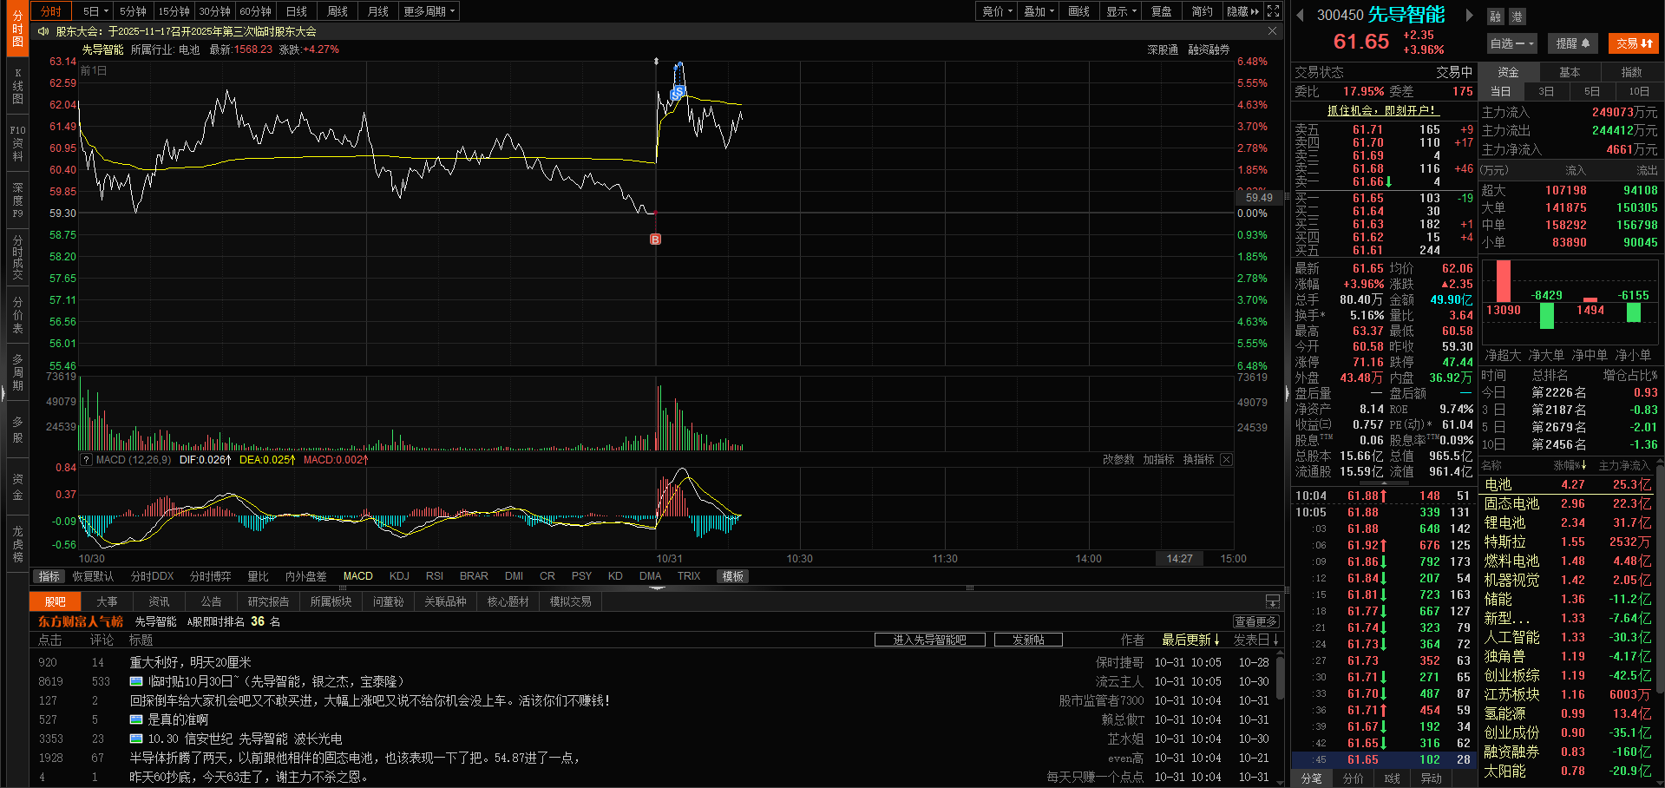Click the announcement speaker icon
1665x788 pixels.
coord(43,31)
